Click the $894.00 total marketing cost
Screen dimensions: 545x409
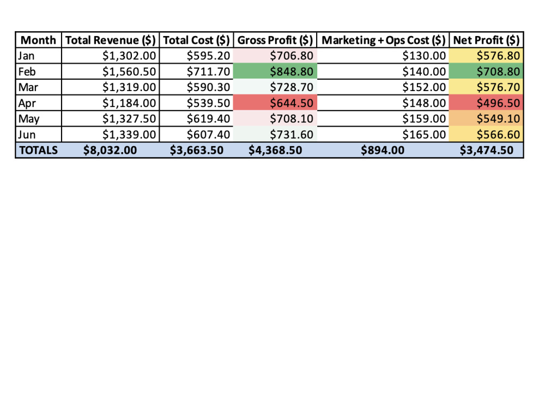(x=383, y=150)
